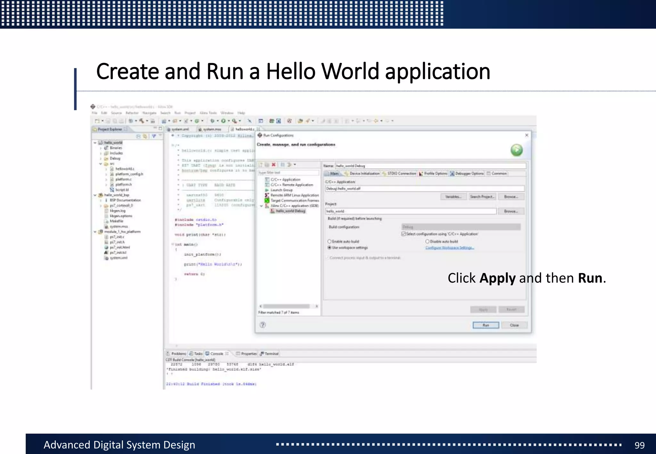
Task: Click the Duplicate configuration icon
Action: [x=267, y=165]
